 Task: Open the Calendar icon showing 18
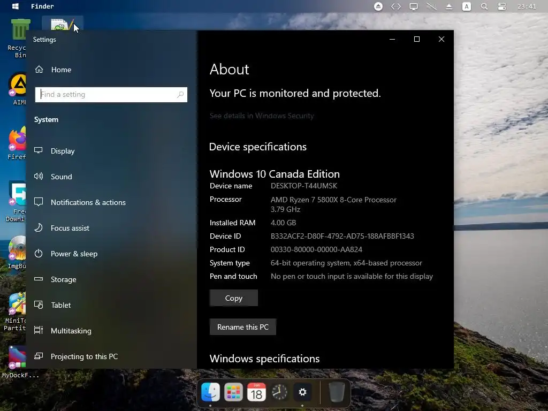pos(256,392)
